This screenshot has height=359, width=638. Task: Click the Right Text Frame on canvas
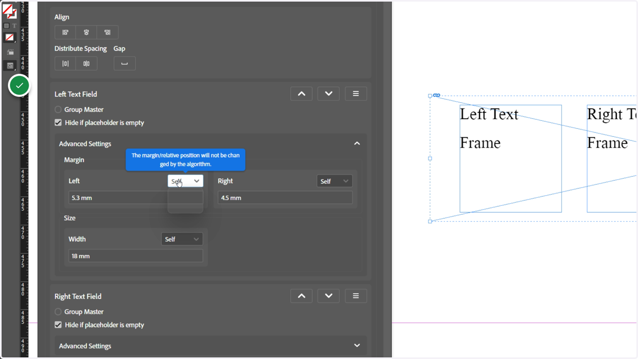pos(612,158)
